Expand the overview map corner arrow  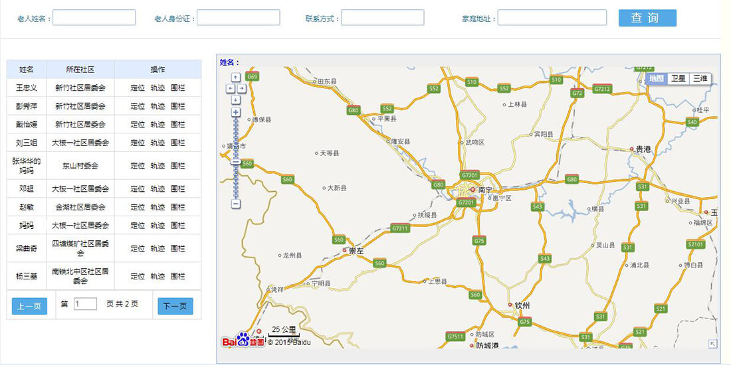[x=713, y=344]
